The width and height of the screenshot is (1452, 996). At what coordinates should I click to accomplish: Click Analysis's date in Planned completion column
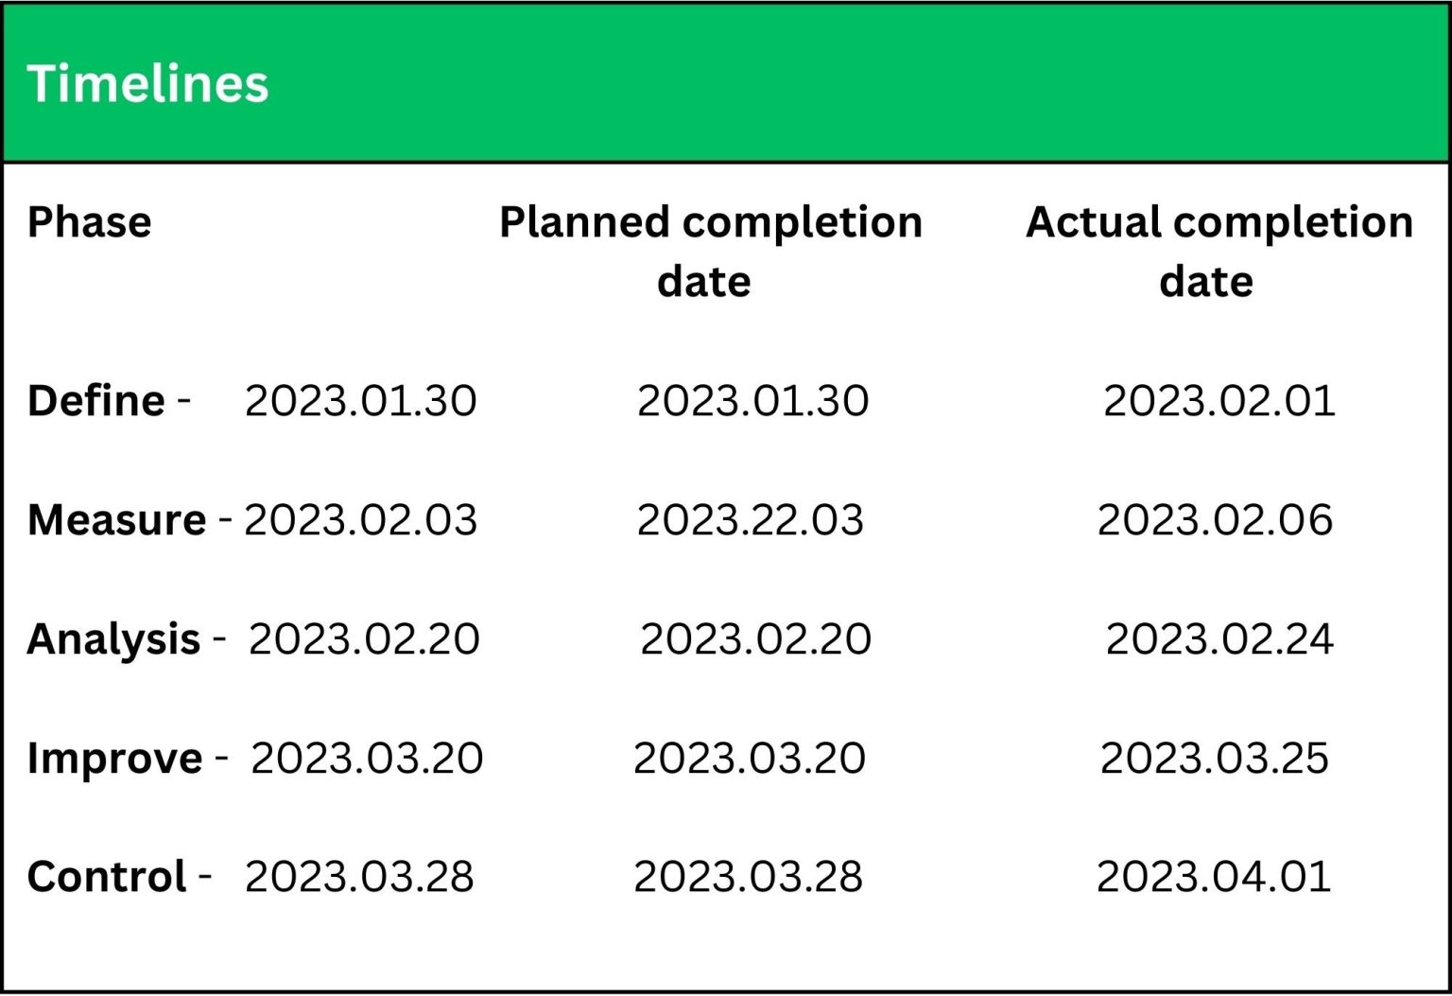(755, 638)
